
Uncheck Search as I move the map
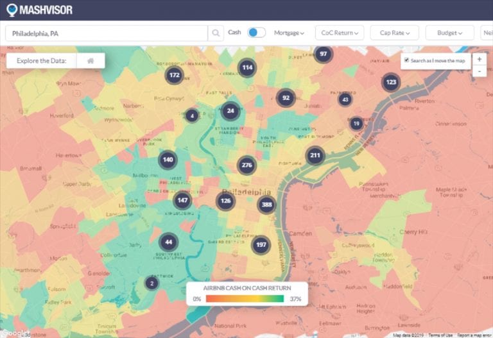coord(406,60)
